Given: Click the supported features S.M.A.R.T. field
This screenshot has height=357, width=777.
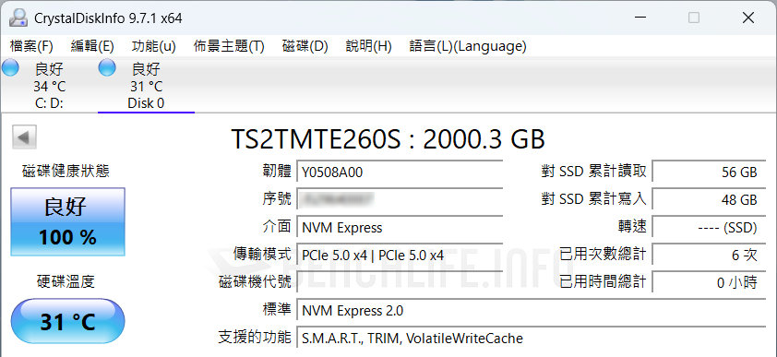Looking at the screenshot, I should point(532,339).
